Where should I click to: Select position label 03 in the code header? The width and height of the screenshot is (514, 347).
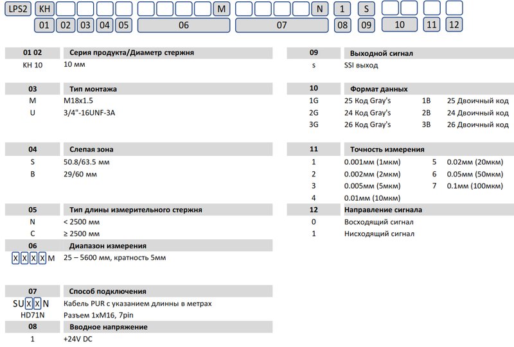click(x=85, y=25)
